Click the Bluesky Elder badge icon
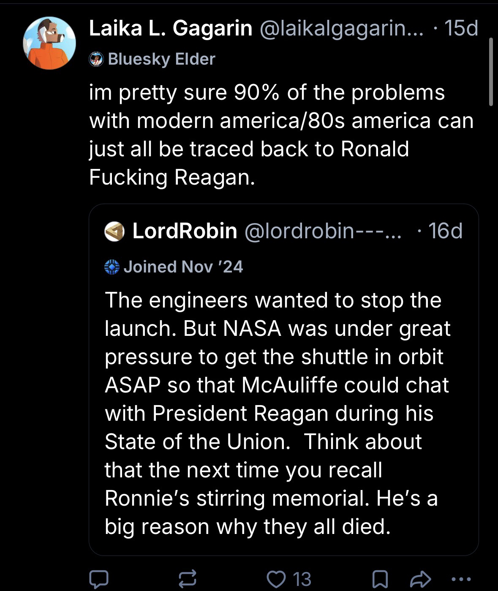The width and height of the screenshot is (498, 591). (96, 59)
